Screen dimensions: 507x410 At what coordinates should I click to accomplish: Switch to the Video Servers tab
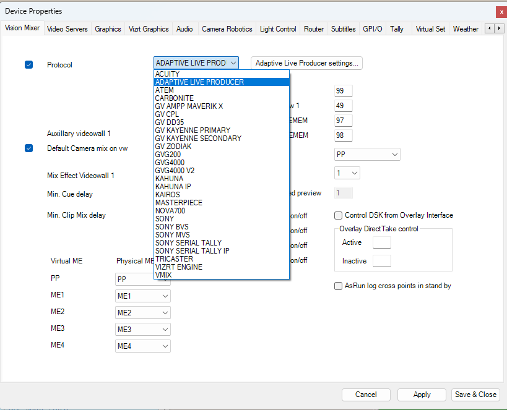pyautogui.click(x=67, y=29)
